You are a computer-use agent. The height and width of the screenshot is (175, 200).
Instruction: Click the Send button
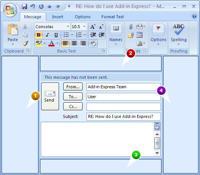tap(50, 96)
